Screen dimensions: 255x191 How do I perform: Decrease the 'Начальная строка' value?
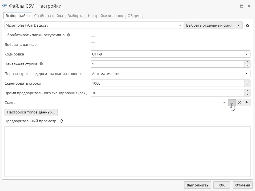tap(248, 66)
